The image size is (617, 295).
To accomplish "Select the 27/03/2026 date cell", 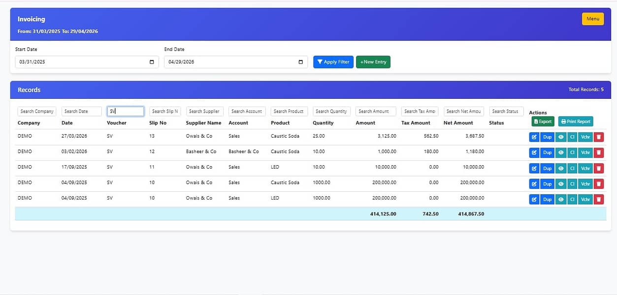I will (74, 136).
